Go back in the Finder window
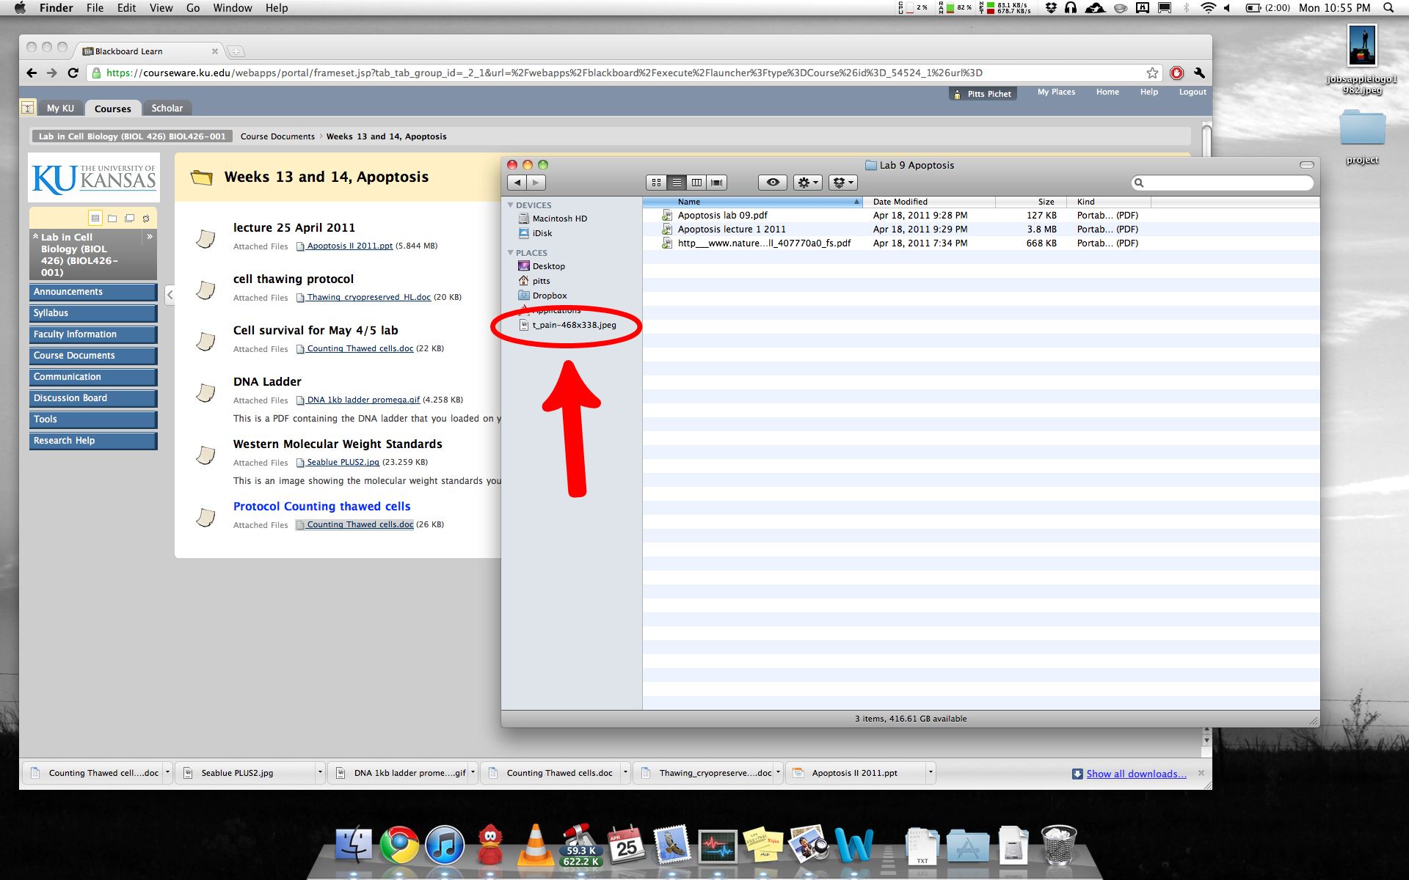The height and width of the screenshot is (880, 1409). [517, 183]
